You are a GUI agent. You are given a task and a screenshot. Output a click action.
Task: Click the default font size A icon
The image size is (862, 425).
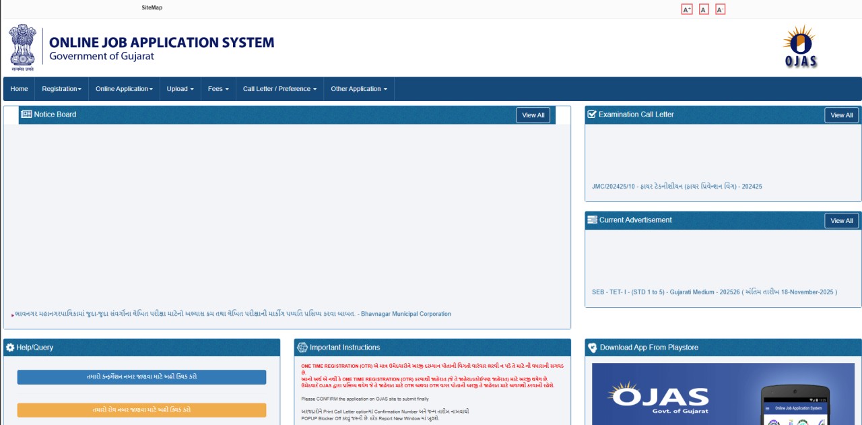(704, 9)
